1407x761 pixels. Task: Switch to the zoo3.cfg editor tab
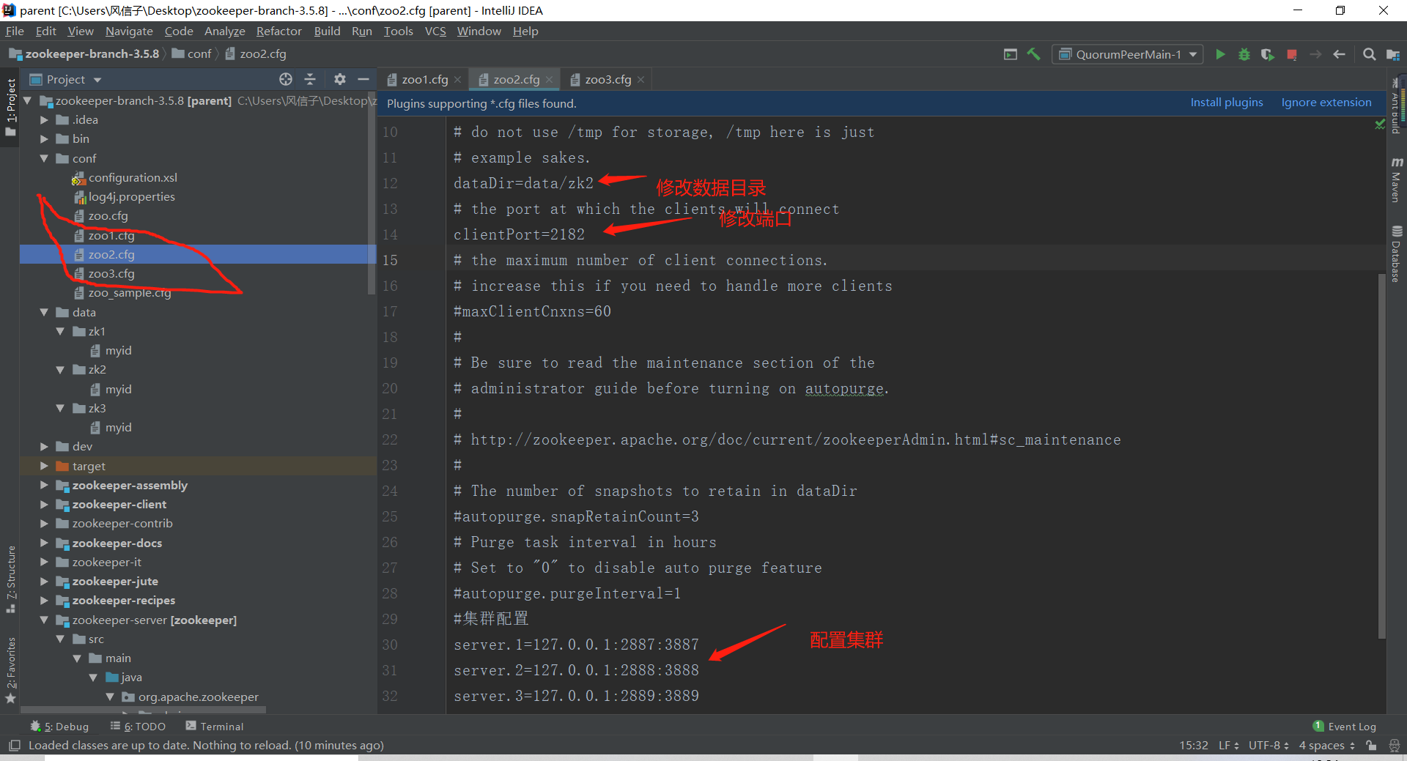(x=608, y=80)
